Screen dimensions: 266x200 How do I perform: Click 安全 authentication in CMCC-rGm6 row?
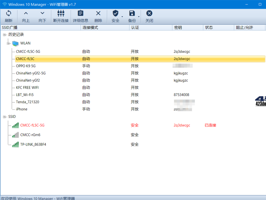pos(135,135)
